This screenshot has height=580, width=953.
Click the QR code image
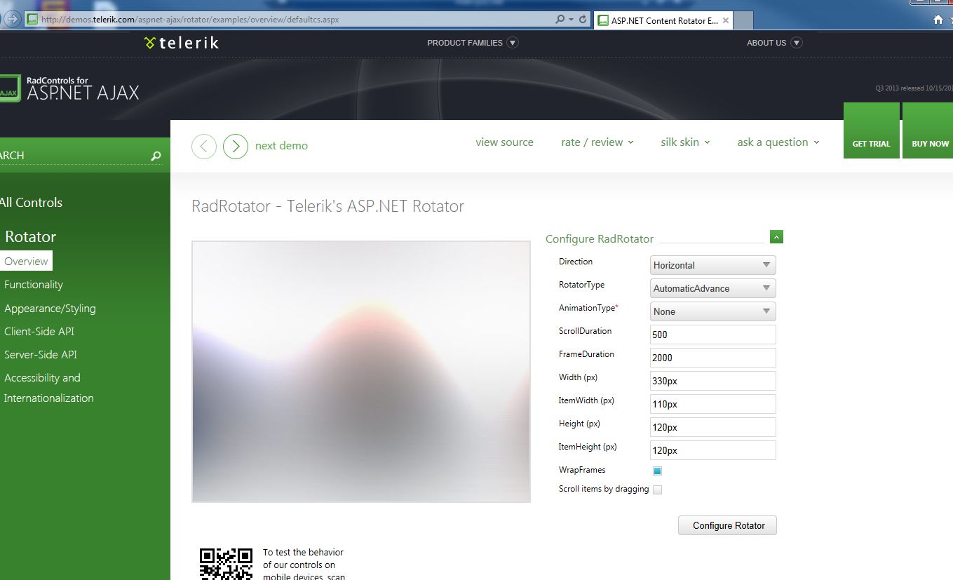tap(226, 564)
